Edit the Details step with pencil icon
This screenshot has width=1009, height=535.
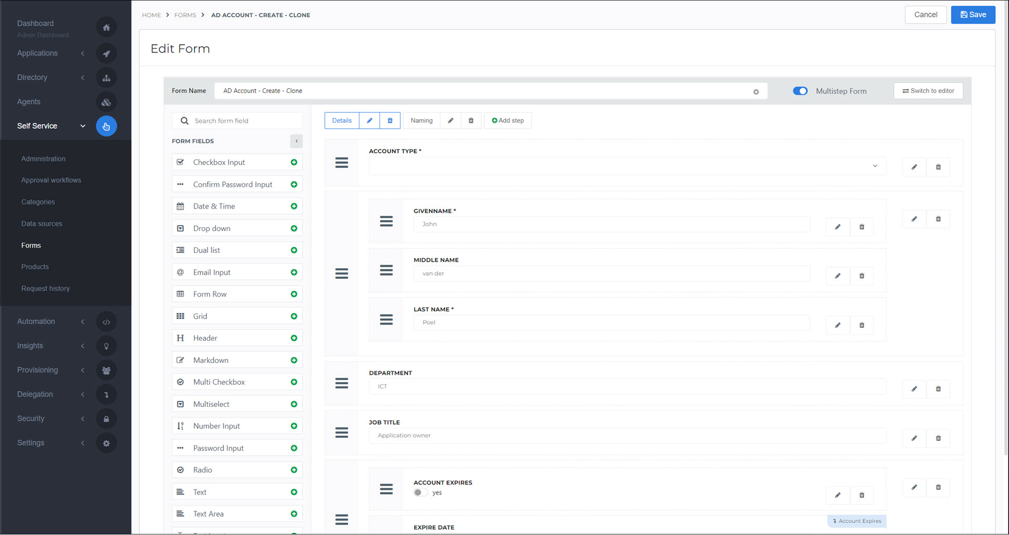(369, 120)
